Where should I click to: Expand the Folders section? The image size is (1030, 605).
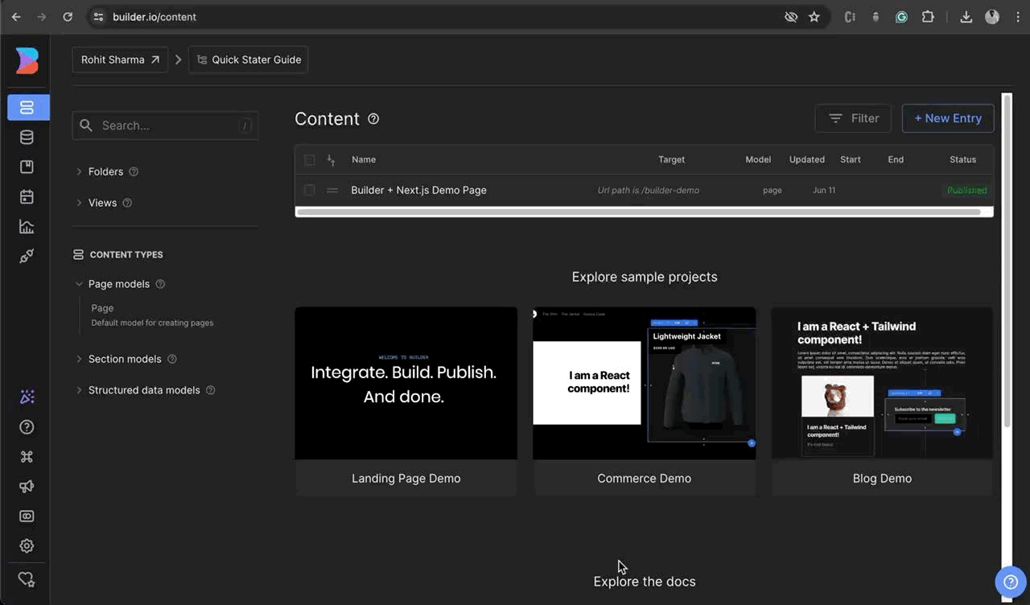coord(79,171)
